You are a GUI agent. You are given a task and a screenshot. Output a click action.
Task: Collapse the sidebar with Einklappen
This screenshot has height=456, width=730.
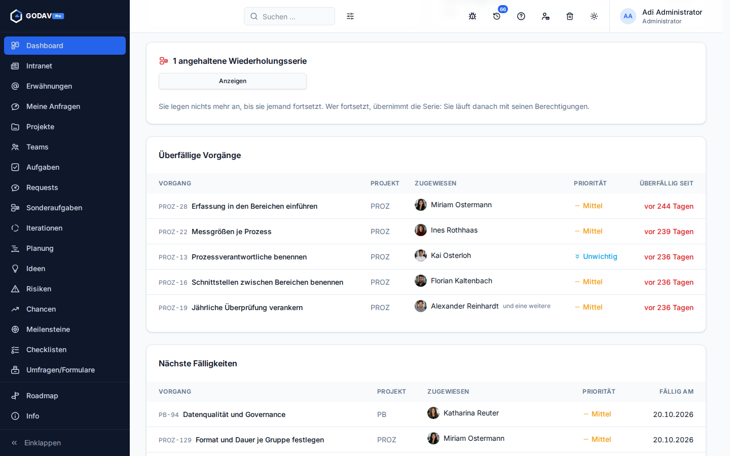coord(65,443)
